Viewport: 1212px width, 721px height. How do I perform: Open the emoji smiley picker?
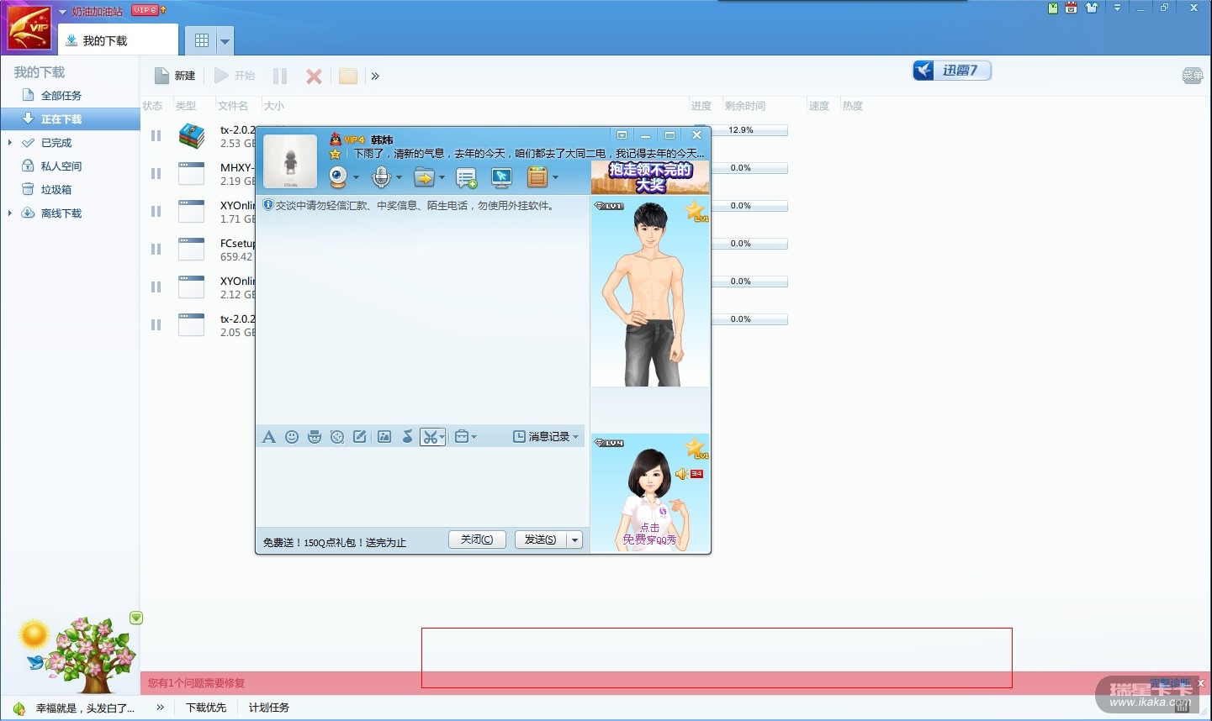point(292,437)
